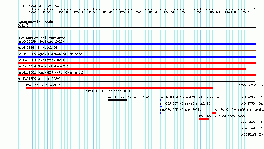Click the 85012k ruler tick label
The height and width of the screenshot is (149, 264).
click(x=215, y=12)
